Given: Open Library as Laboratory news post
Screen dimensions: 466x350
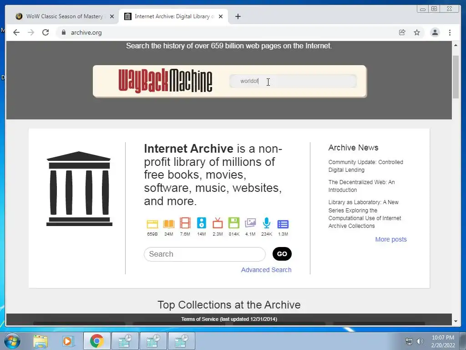Looking at the screenshot, I should click(365, 214).
